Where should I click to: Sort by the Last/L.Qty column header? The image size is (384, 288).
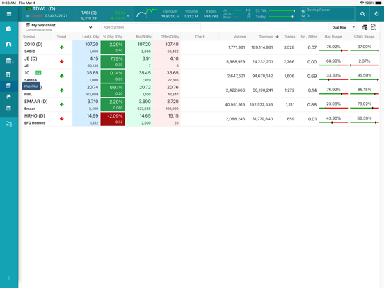point(90,37)
